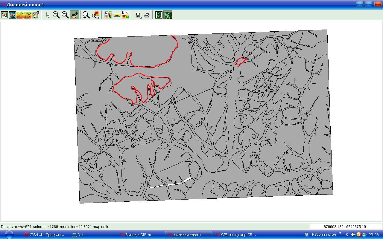Select the arrow pointer tool
Image resolution: width=383 pixels, height=239 pixels.
pyautogui.click(x=48, y=15)
